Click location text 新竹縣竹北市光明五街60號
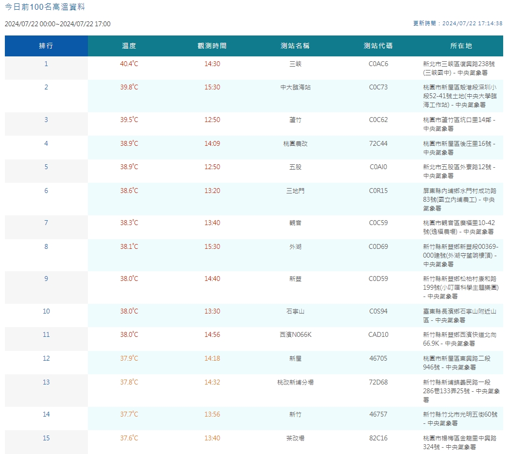 point(460,414)
